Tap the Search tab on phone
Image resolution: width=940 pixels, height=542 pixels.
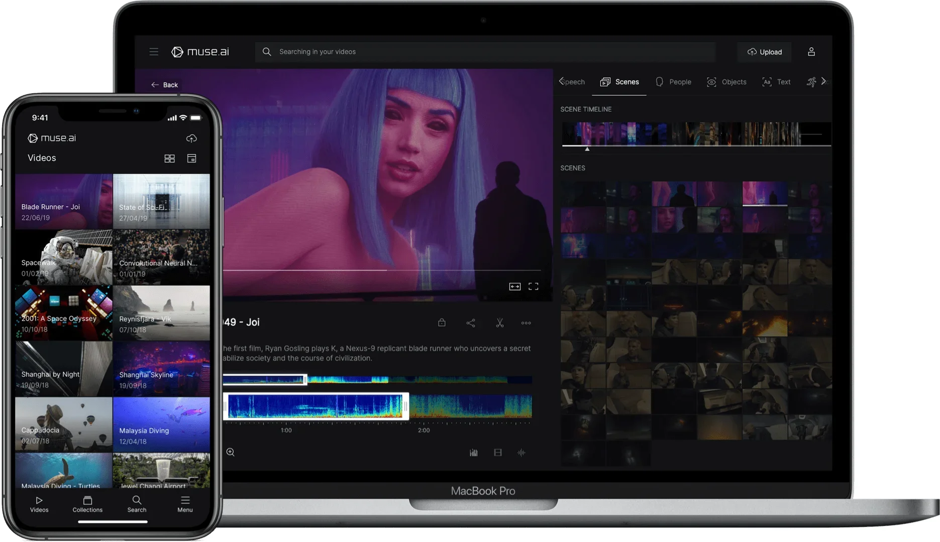pyautogui.click(x=137, y=504)
